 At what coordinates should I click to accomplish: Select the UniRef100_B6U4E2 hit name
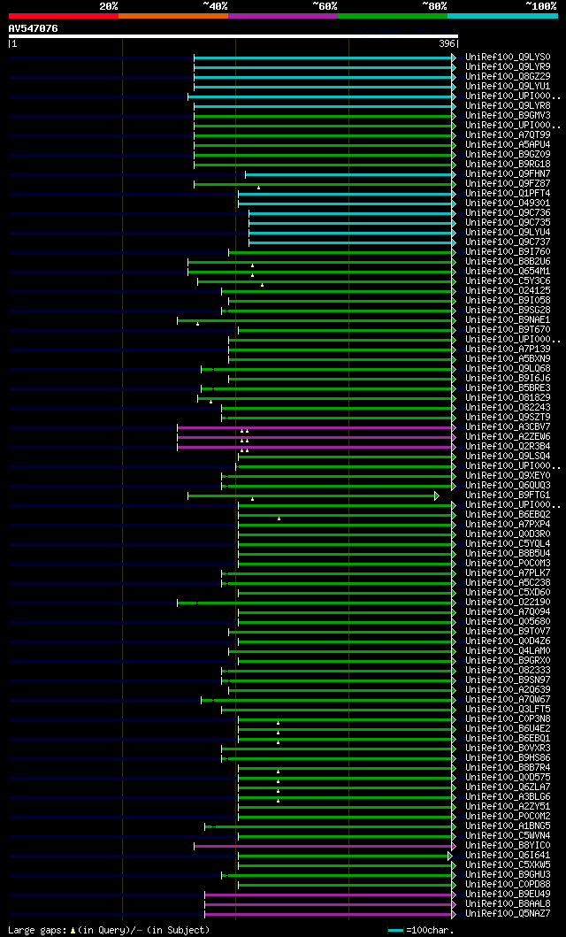tap(509, 728)
